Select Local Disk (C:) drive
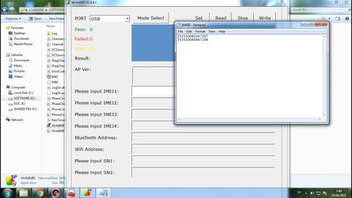Image resolution: width=352 pixels, height=198 pixels. pyautogui.click(x=23, y=92)
